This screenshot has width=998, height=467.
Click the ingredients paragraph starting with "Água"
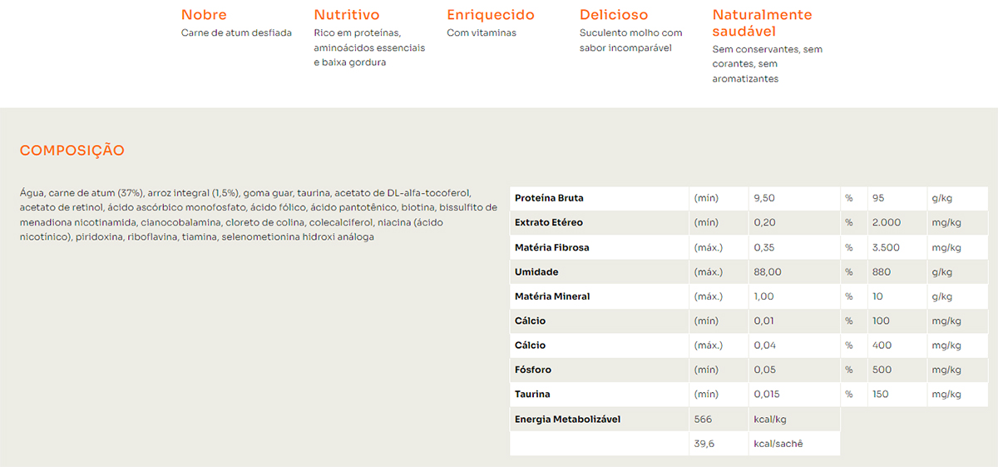pos(258,215)
